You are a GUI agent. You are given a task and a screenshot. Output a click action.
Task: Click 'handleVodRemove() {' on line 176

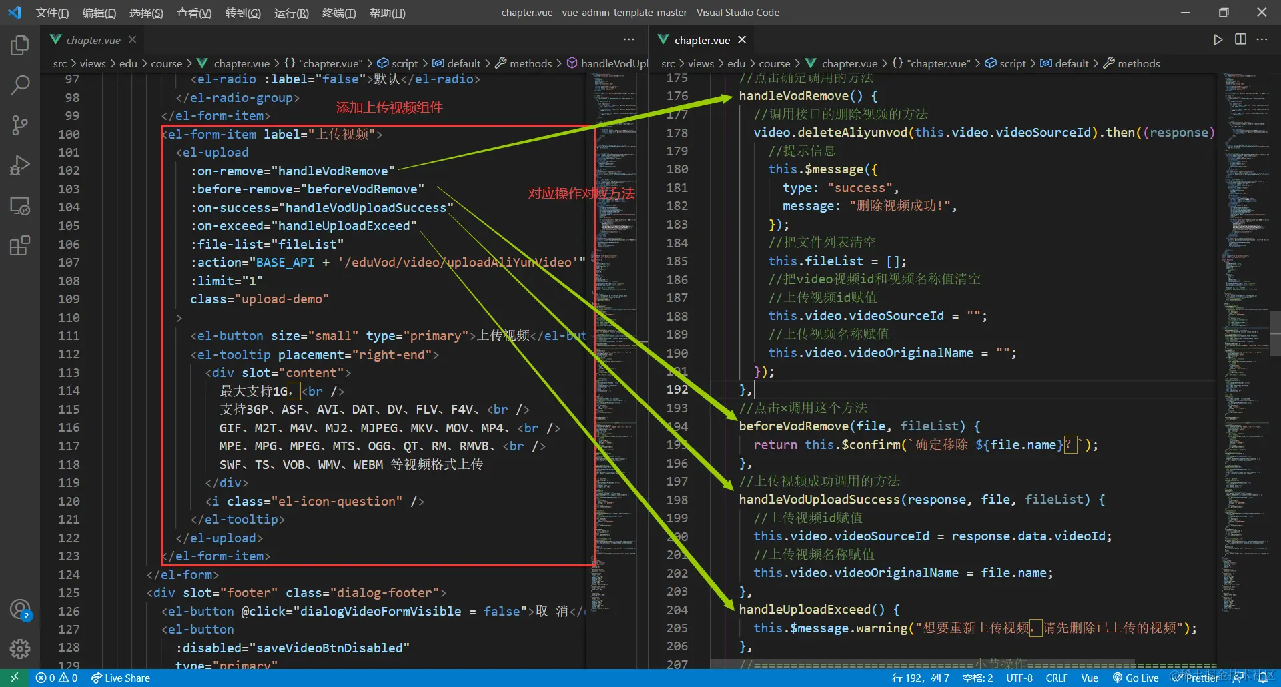[808, 96]
